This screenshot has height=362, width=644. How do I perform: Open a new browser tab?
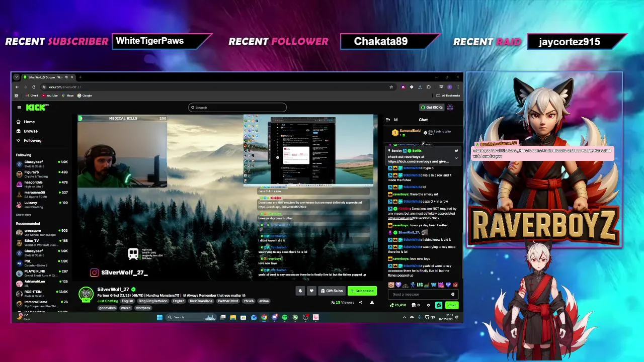(80, 77)
